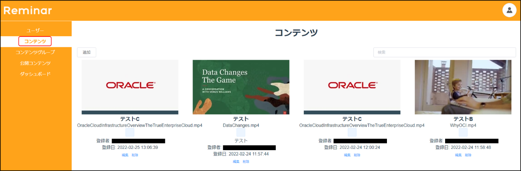Go to コンテンツグループ in the sidebar
The height and width of the screenshot is (171, 521).
(35, 52)
